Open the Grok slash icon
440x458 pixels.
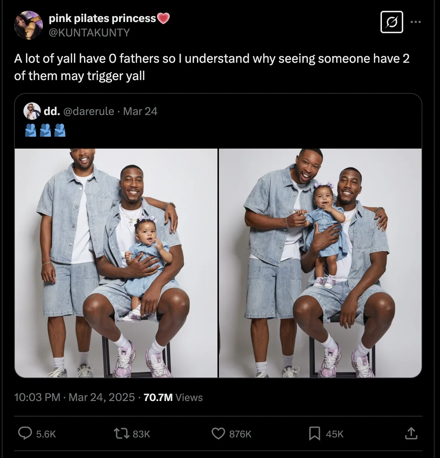point(392,22)
